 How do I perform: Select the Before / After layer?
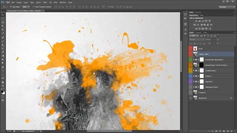211,54
